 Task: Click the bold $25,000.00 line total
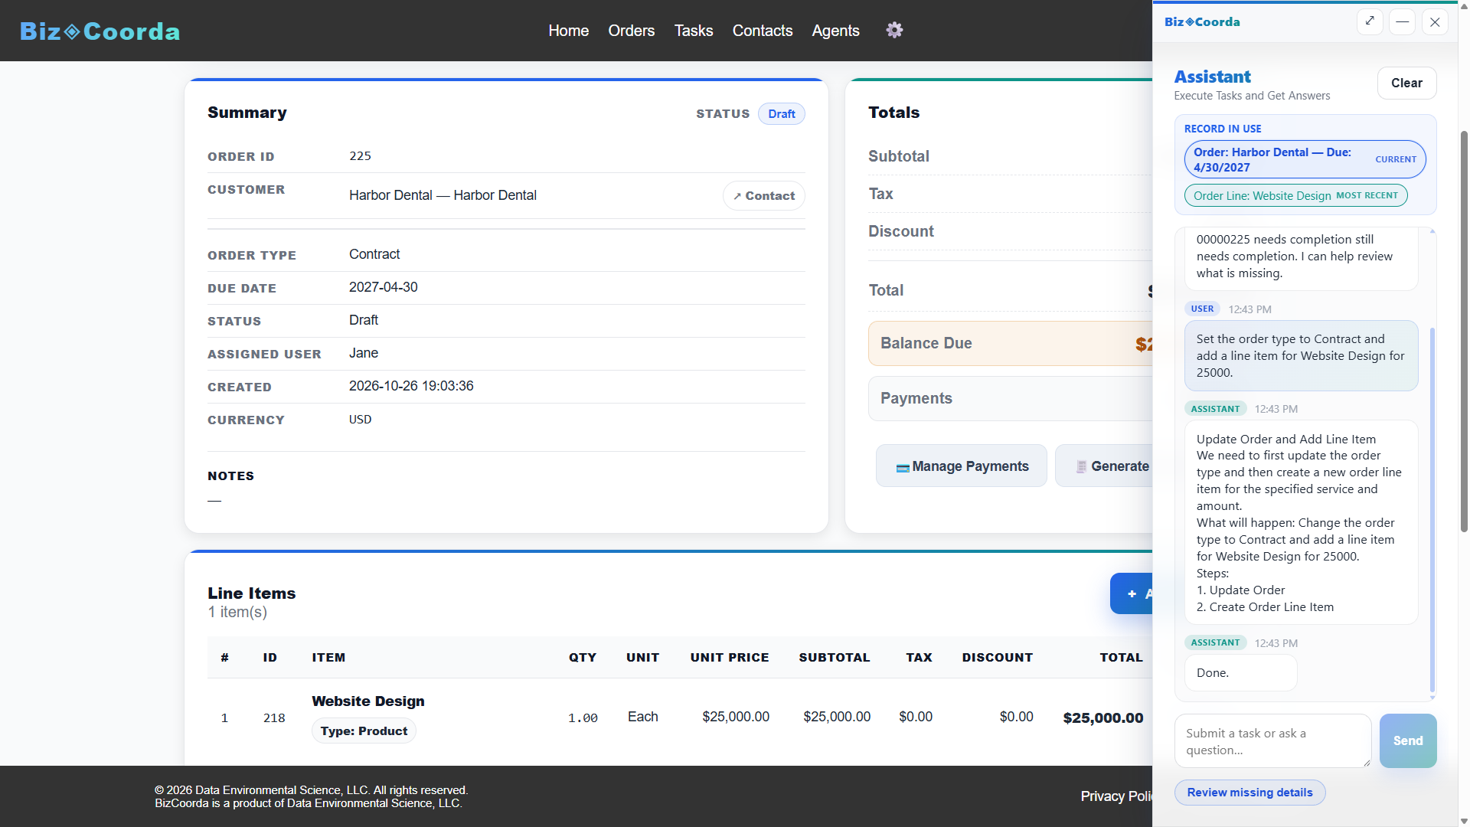point(1102,717)
